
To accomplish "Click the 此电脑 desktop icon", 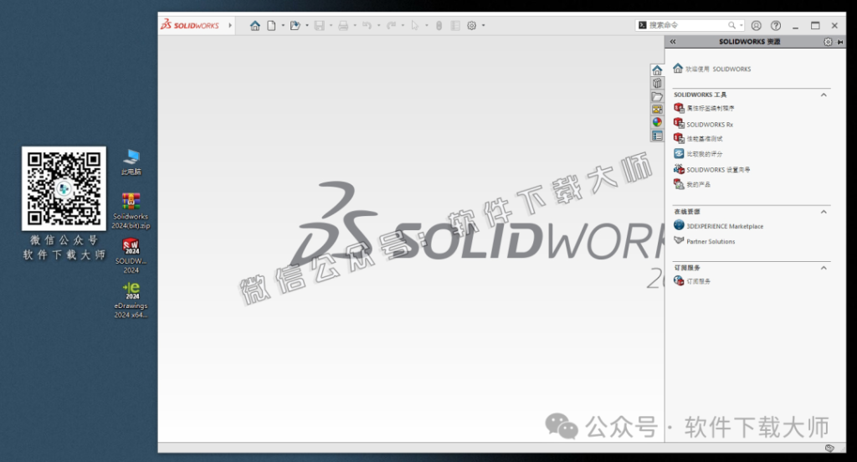I will (131, 162).
